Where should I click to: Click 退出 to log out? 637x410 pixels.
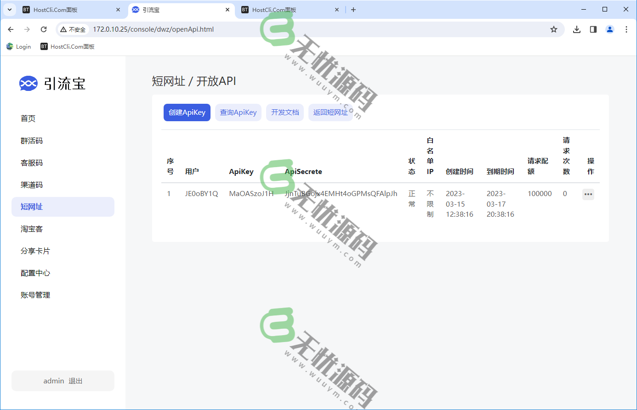pyautogui.click(x=74, y=381)
